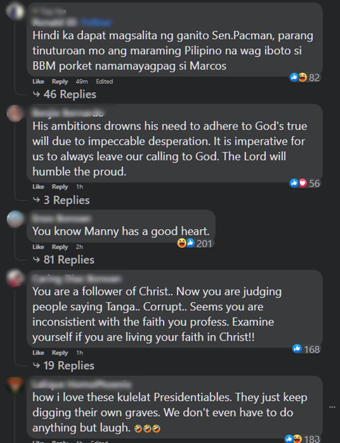View the like and heart reactions count 56
The image size is (340, 443).
[x=305, y=183]
